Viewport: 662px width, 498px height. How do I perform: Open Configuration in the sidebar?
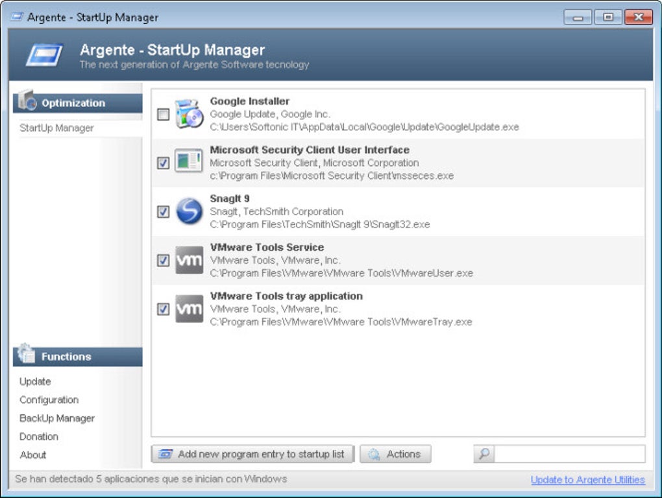tap(49, 399)
